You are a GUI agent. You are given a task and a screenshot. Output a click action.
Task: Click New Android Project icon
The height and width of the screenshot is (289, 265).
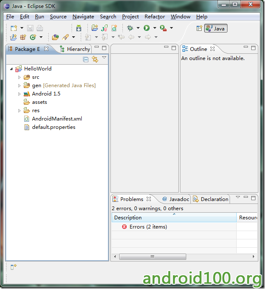(95, 28)
